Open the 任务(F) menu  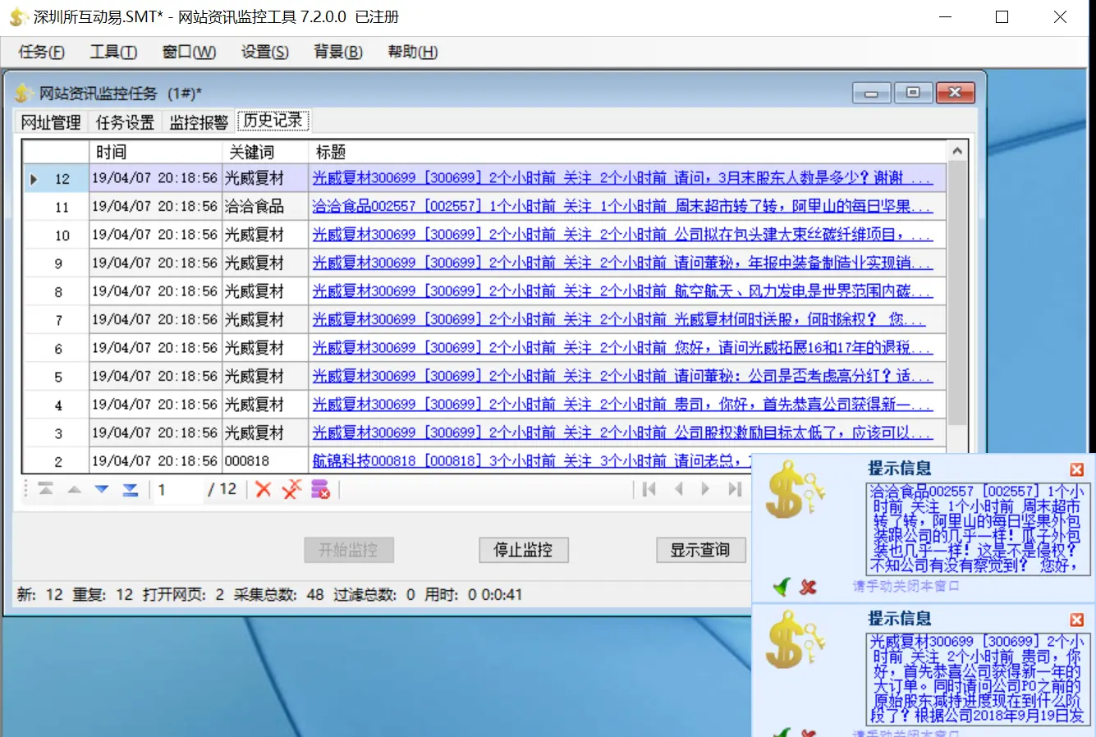tap(41, 52)
